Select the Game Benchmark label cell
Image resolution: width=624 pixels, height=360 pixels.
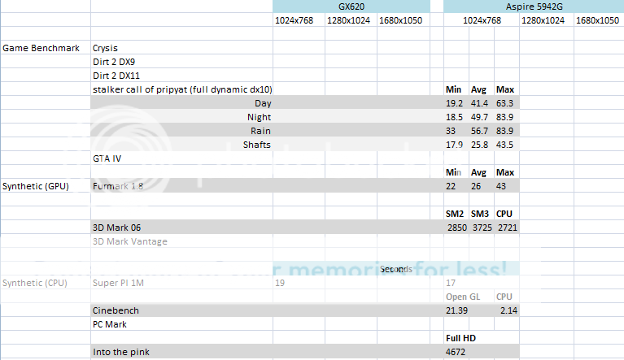pyautogui.click(x=41, y=48)
